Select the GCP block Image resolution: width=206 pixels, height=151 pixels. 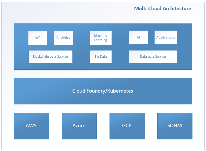tap(127, 126)
